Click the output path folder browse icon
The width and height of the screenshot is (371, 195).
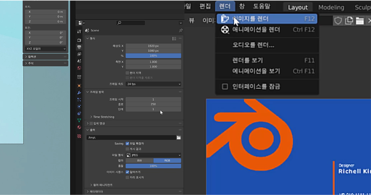click(x=178, y=138)
